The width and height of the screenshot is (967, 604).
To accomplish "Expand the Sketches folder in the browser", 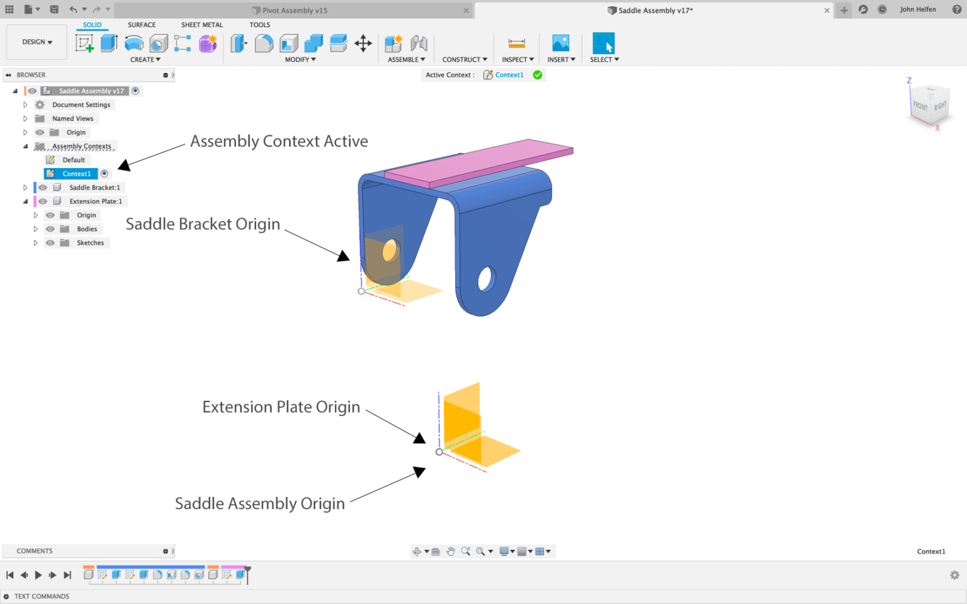I will click(35, 242).
